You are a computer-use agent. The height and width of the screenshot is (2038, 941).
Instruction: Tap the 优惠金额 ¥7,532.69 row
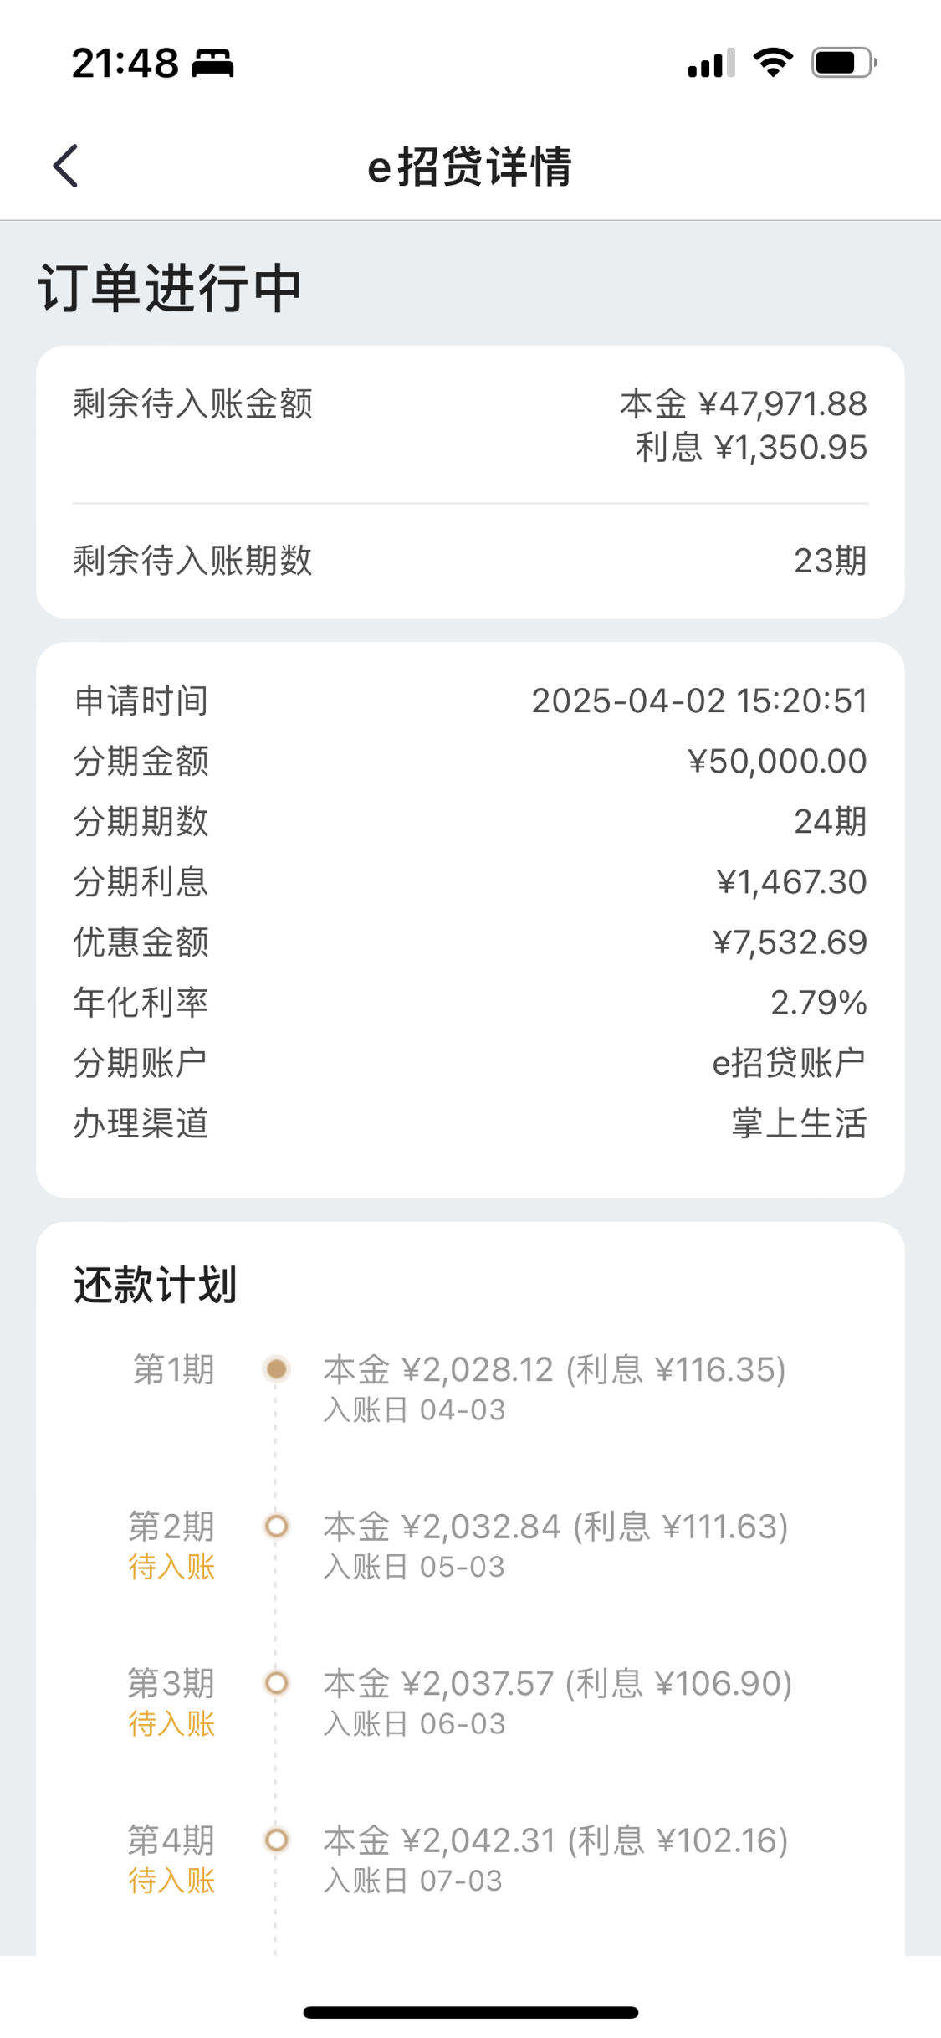click(x=470, y=942)
